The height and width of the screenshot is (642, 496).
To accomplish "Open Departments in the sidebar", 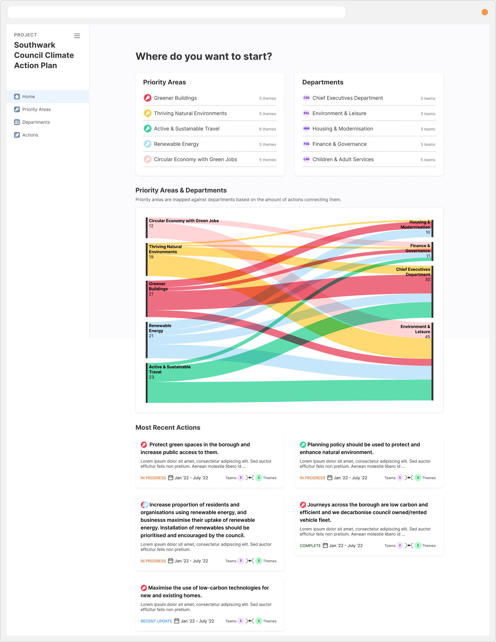I will coord(48,122).
